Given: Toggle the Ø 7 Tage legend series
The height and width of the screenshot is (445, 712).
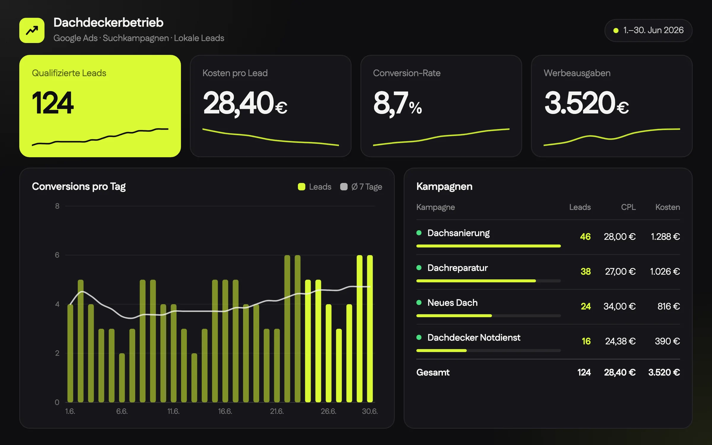Looking at the screenshot, I should click(x=361, y=187).
